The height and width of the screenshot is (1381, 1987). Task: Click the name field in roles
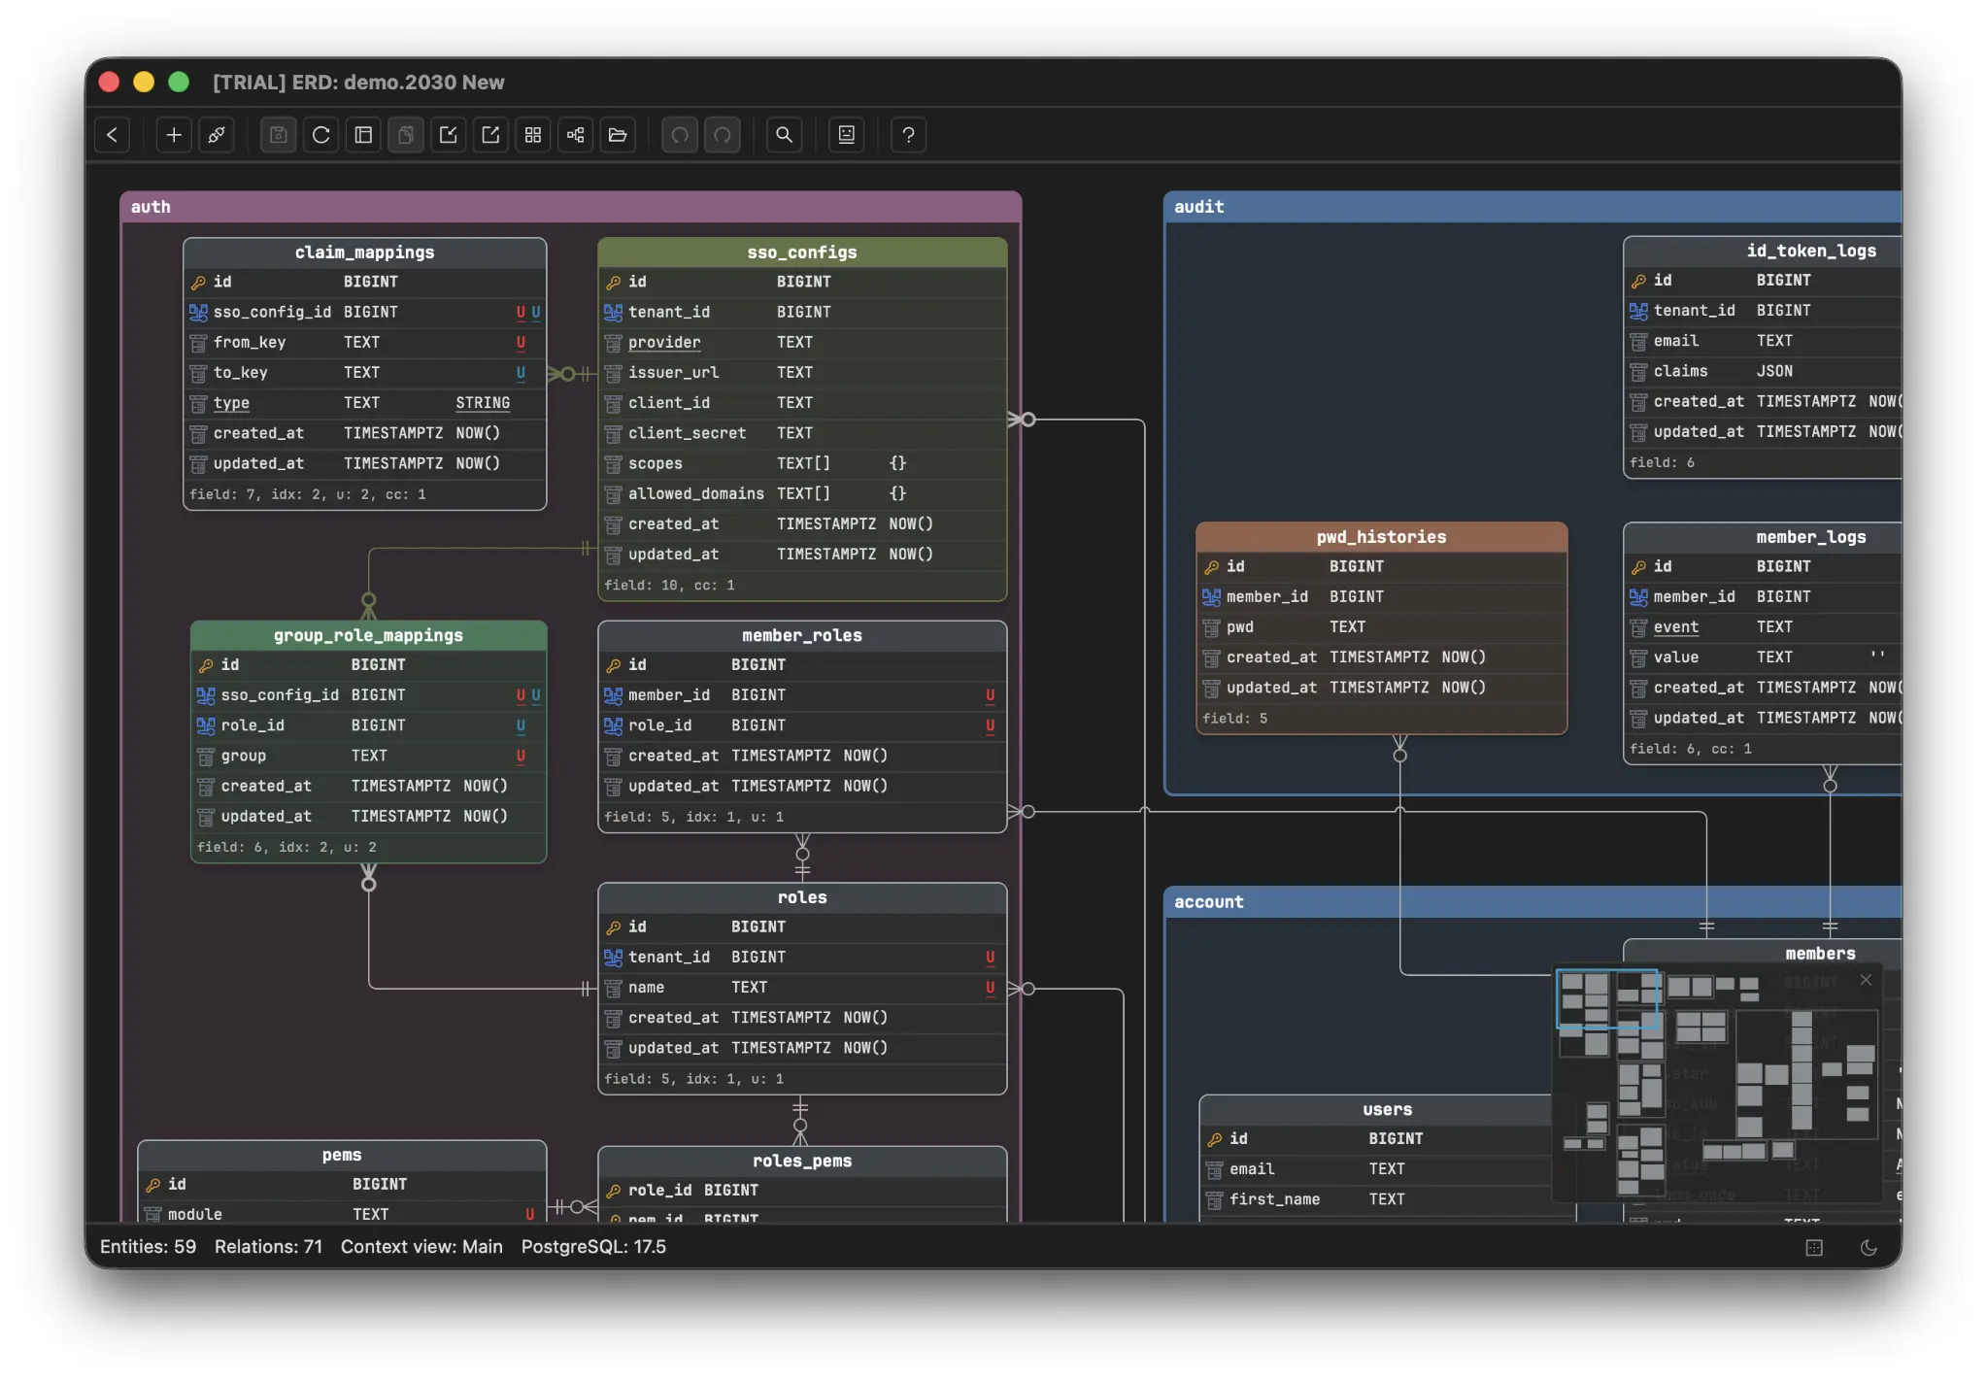[x=802, y=989]
